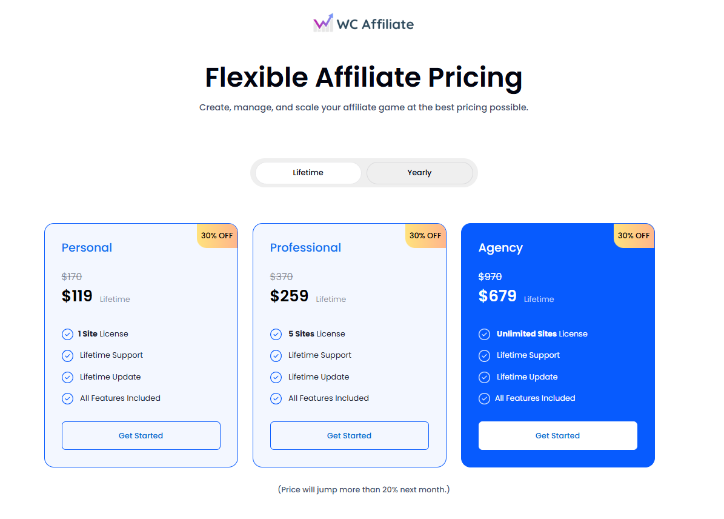Click the checkmark next to 5 Sites License
724x519 pixels.
click(x=276, y=334)
